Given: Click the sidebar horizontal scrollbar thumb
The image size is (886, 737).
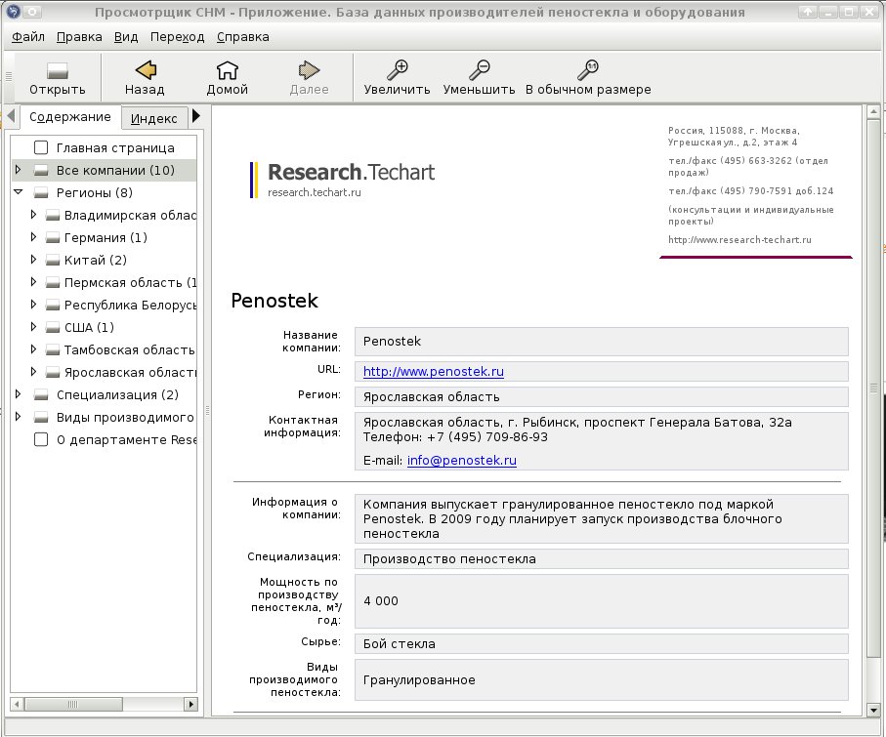Looking at the screenshot, I should coord(73,704).
